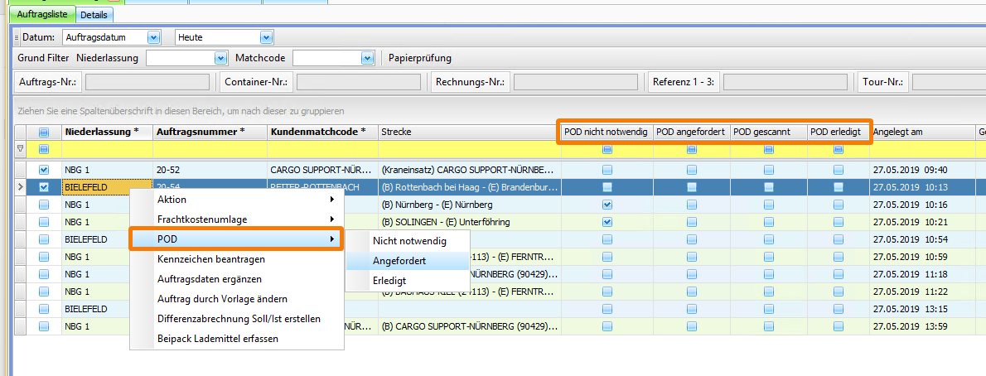Click the row indicator arrow beside BIELEFELD 20-54
Image resolution: width=986 pixels, height=376 pixels.
[20, 187]
